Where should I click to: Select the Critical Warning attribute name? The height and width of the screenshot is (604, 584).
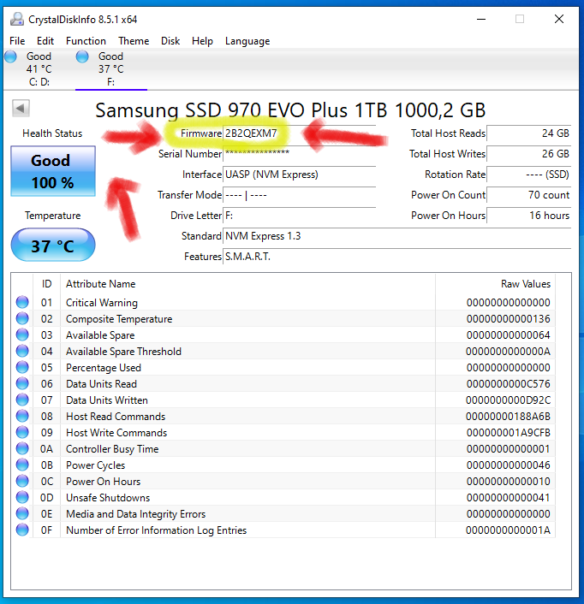coord(102,303)
